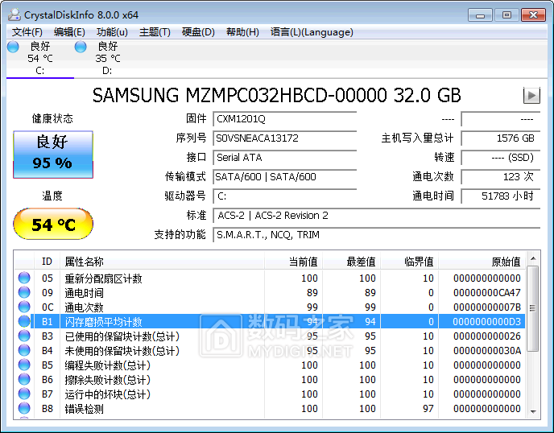Click the 临界值 column header
554x433 pixels.
(x=409, y=262)
